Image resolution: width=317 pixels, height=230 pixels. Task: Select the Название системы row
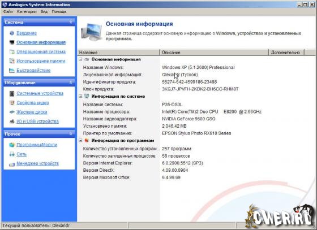(x=196, y=105)
